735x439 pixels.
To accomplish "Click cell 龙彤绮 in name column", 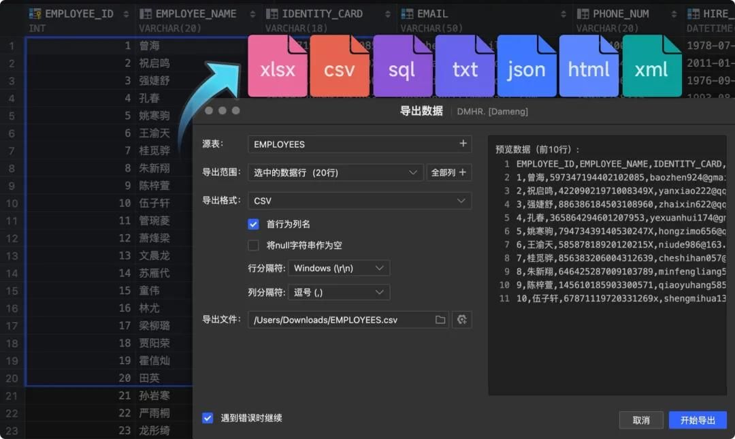I will (154, 431).
